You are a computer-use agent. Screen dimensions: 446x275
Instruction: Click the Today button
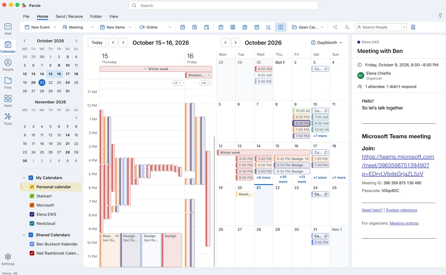[97, 43]
